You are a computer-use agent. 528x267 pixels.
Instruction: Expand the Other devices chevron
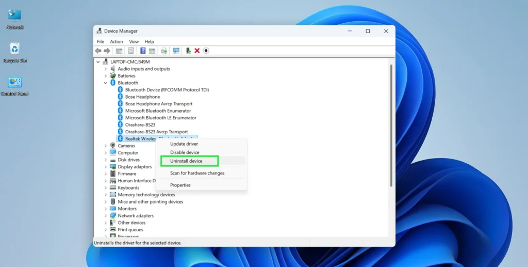pos(105,223)
